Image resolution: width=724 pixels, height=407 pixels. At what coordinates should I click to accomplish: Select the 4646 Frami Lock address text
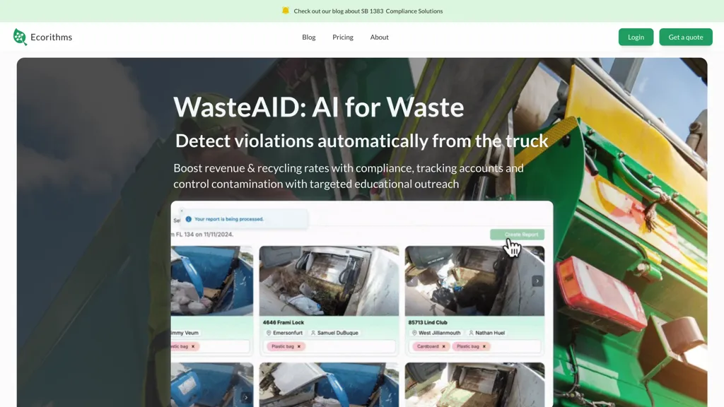(x=284, y=322)
